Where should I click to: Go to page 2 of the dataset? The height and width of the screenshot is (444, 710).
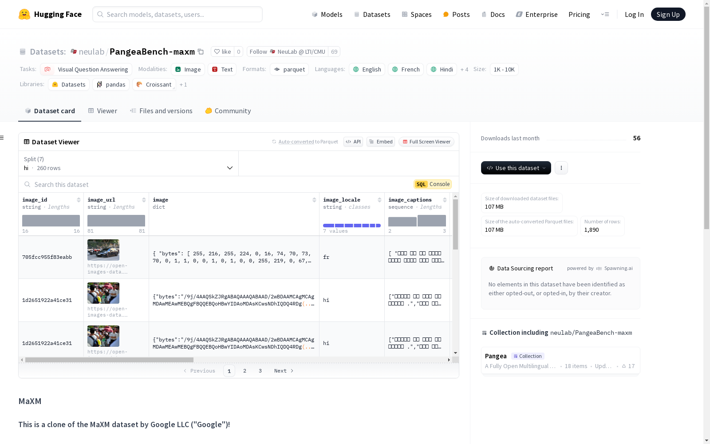[245, 371]
